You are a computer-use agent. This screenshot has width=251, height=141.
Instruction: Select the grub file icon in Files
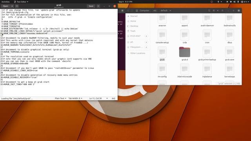point(162,52)
